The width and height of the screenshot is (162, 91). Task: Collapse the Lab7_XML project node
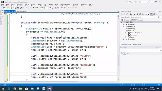[x=122, y=22]
